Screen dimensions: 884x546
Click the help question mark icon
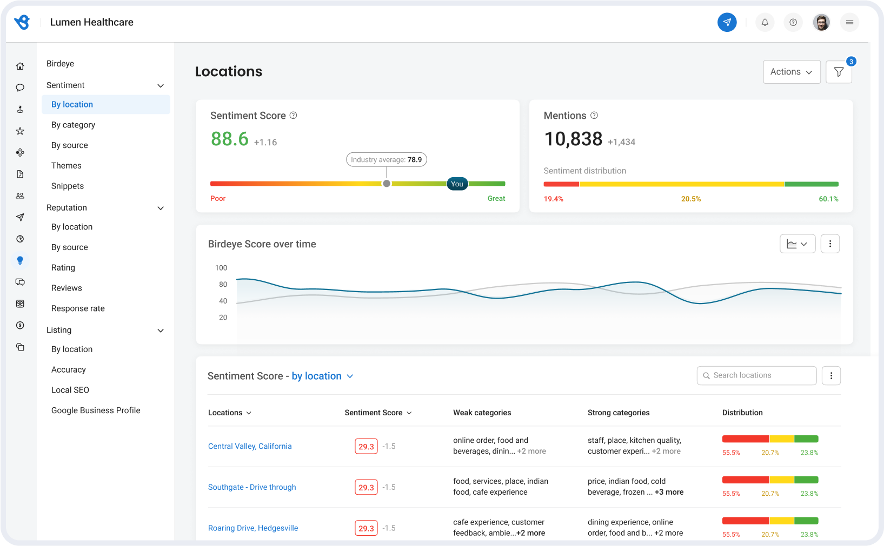tap(793, 22)
